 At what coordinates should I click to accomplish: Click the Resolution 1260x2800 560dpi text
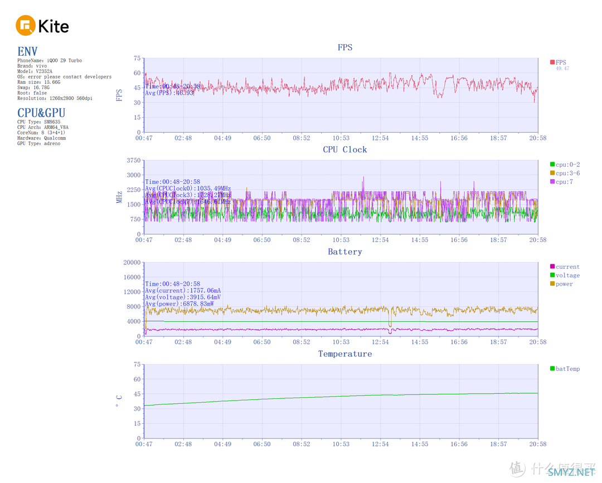click(55, 98)
